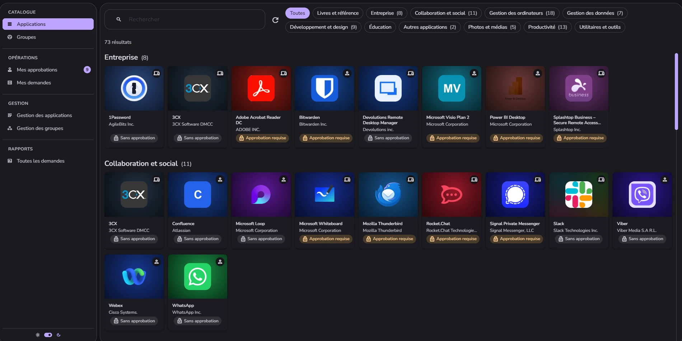The image size is (682, 341).
Task: Open Mes demandes in the sidebar
Action: click(x=48, y=83)
